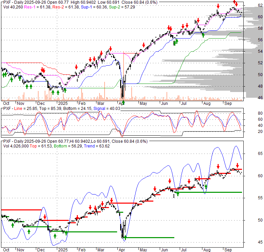264x252 pixels.
Task: Click the 'Vol 4,026,000' text in the lower chart
Action: tap(16, 146)
